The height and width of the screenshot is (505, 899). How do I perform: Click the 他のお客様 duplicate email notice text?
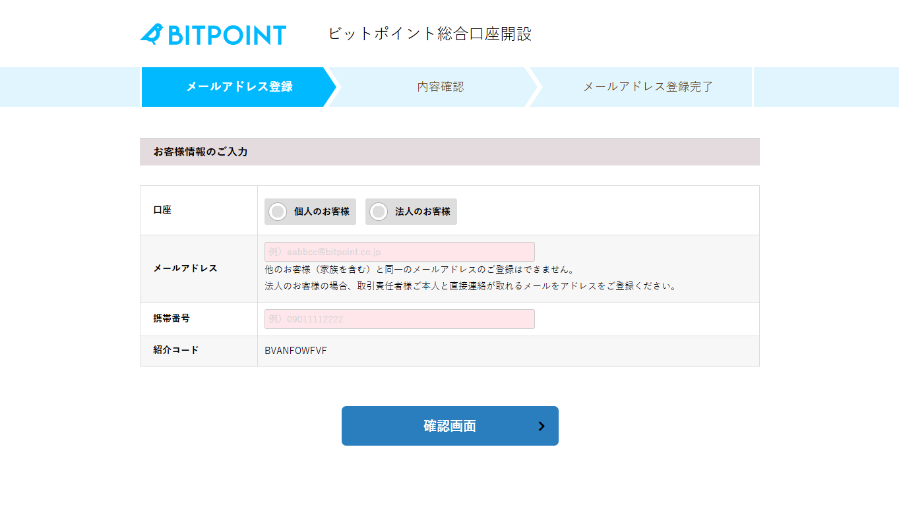(x=419, y=270)
